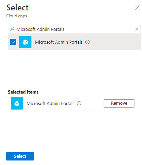
Task: Click into the Microsoft Admin Portals search field
Action: [74, 29]
